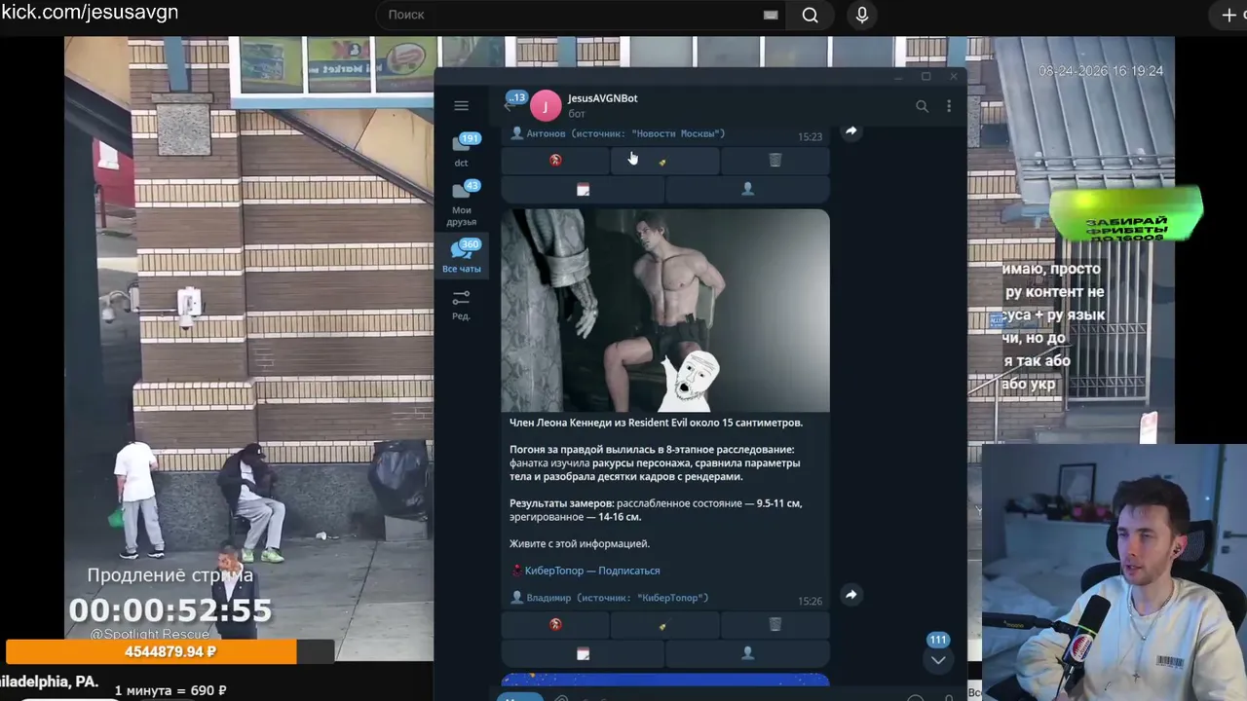Click the red ban button under the 15:23 message
The image size is (1247, 701).
tap(555, 161)
